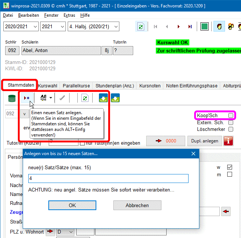
Task: Go to the next record arrow
Action: point(179,27)
